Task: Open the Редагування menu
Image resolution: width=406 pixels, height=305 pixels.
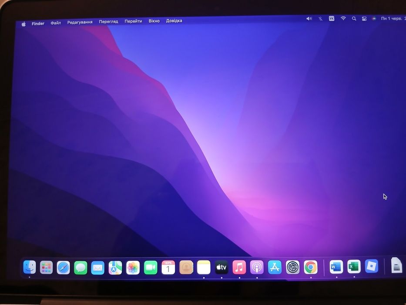Action: [x=80, y=22]
